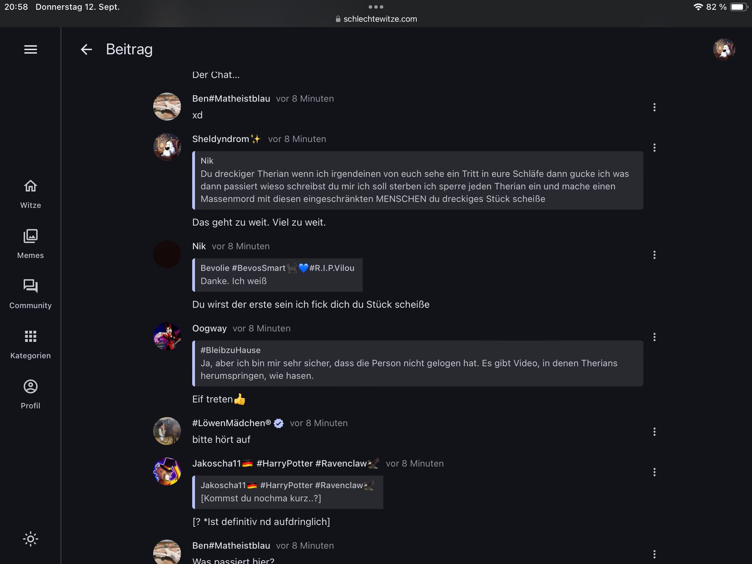Open the Profil section

(31, 394)
